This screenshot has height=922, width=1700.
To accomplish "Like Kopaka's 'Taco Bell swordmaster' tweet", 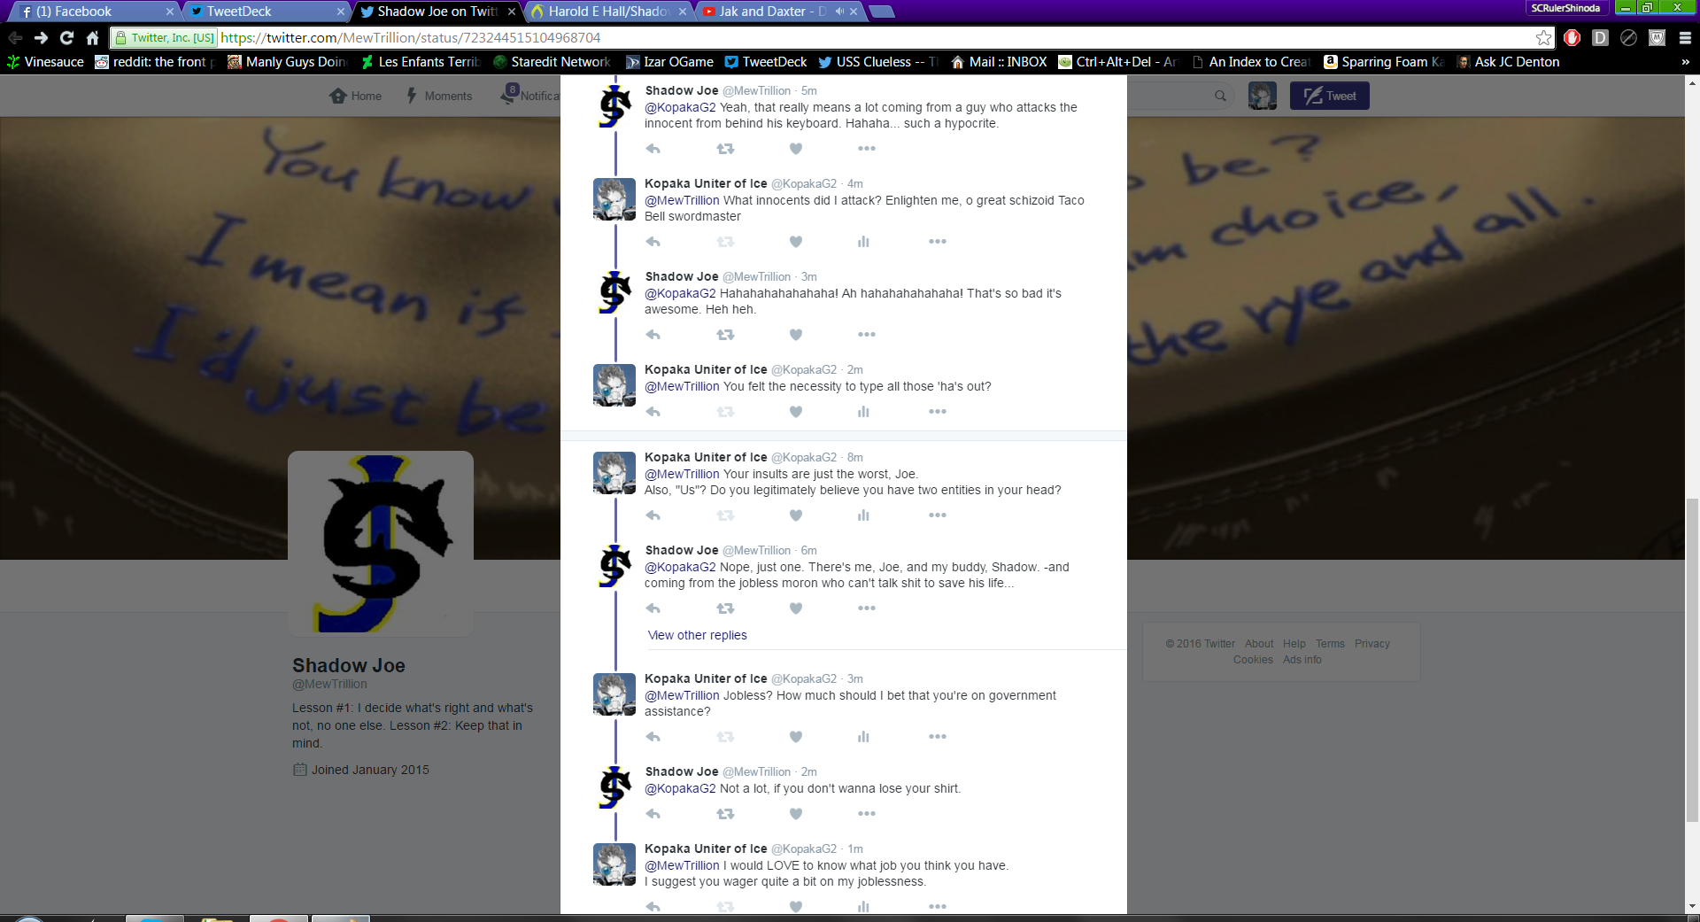I will pos(796,242).
